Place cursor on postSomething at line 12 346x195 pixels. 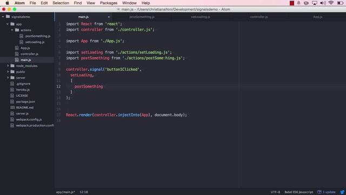pos(89,87)
